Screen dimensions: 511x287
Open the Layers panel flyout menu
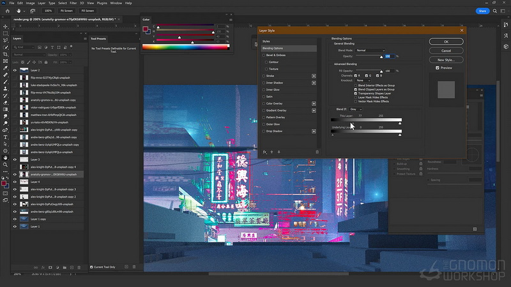tap(85, 39)
